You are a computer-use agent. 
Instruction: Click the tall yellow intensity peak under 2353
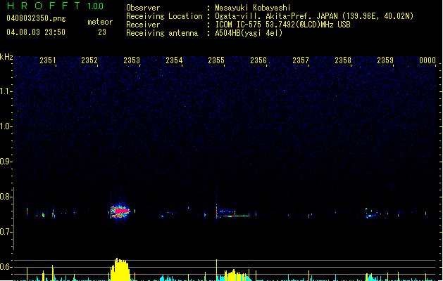click(120, 270)
